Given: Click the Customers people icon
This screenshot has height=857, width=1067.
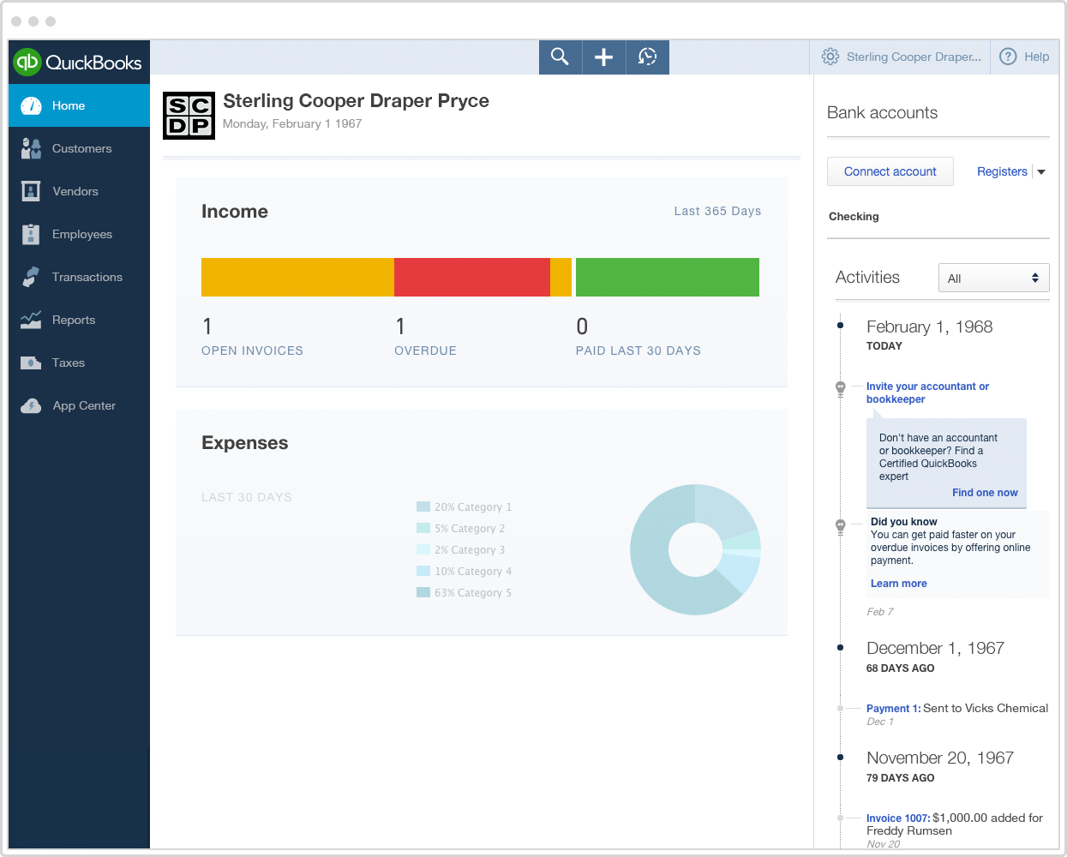Looking at the screenshot, I should pos(31,148).
